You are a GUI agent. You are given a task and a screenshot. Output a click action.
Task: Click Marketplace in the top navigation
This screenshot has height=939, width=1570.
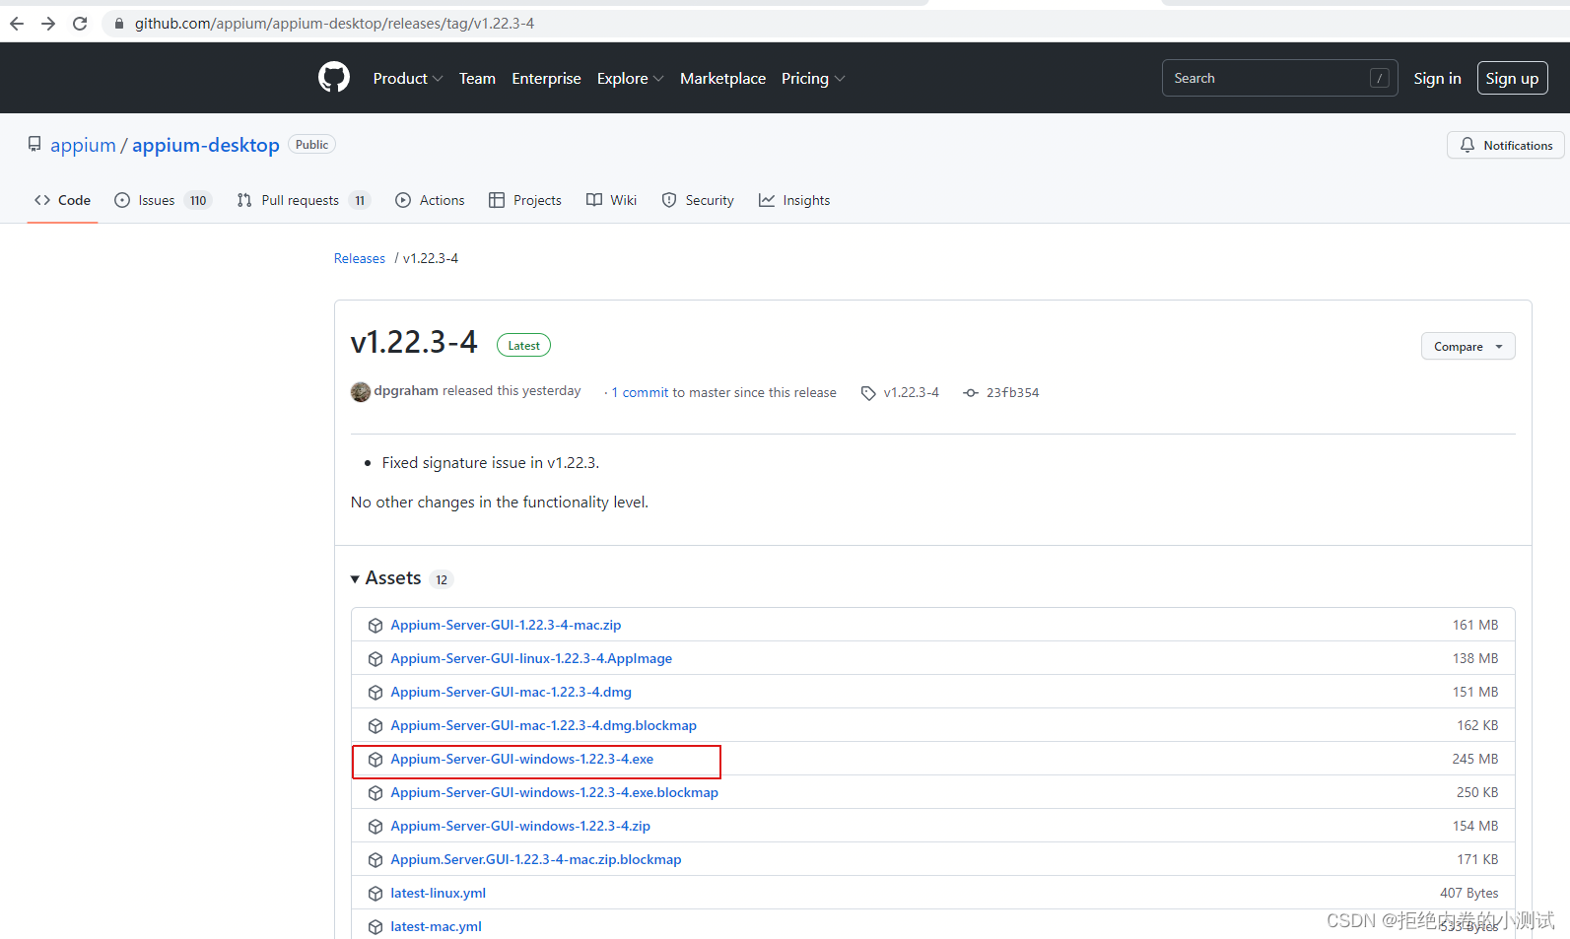722,78
